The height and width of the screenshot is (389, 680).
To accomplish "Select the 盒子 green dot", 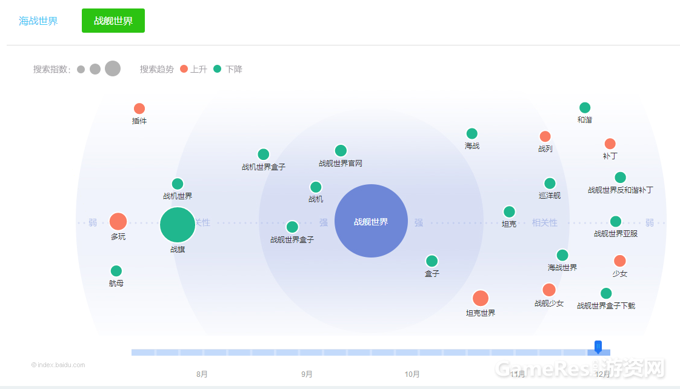I will [432, 261].
